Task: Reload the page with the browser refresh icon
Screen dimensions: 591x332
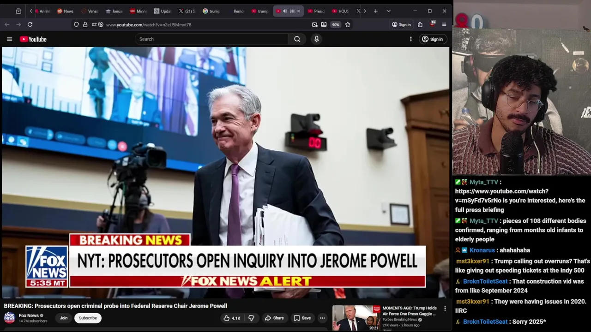Action: point(30,24)
